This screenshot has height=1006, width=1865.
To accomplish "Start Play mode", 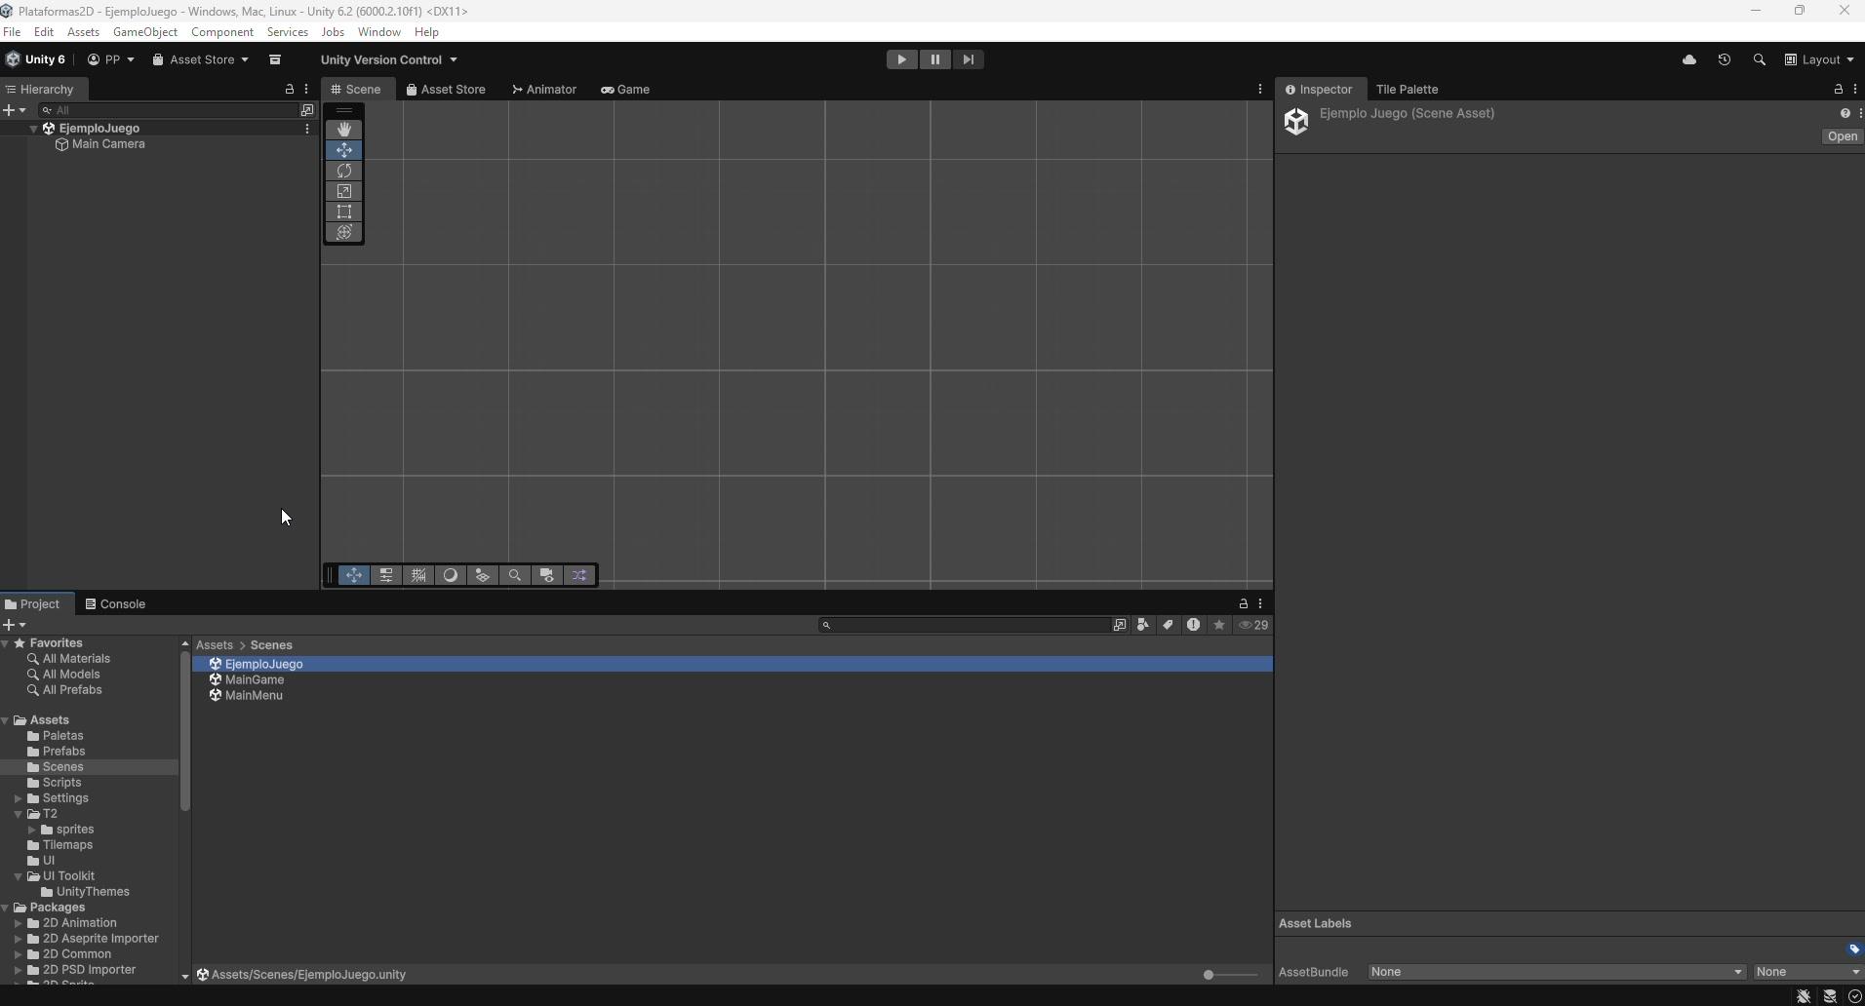I will tap(901, 59).
